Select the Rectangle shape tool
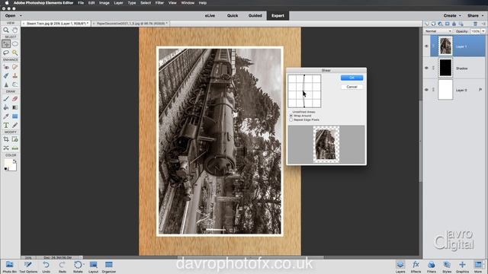The height and width of the screenshot is (274, 488). (x=15, y=116)
